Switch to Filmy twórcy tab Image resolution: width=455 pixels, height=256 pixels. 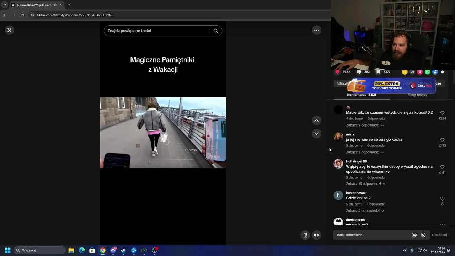point(417,95)
